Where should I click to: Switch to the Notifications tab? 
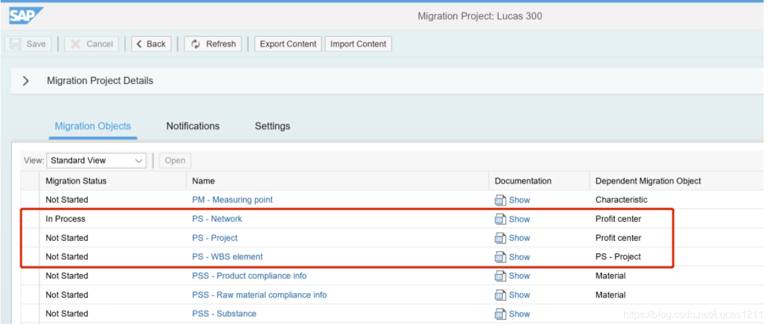(x=193, y=126)
